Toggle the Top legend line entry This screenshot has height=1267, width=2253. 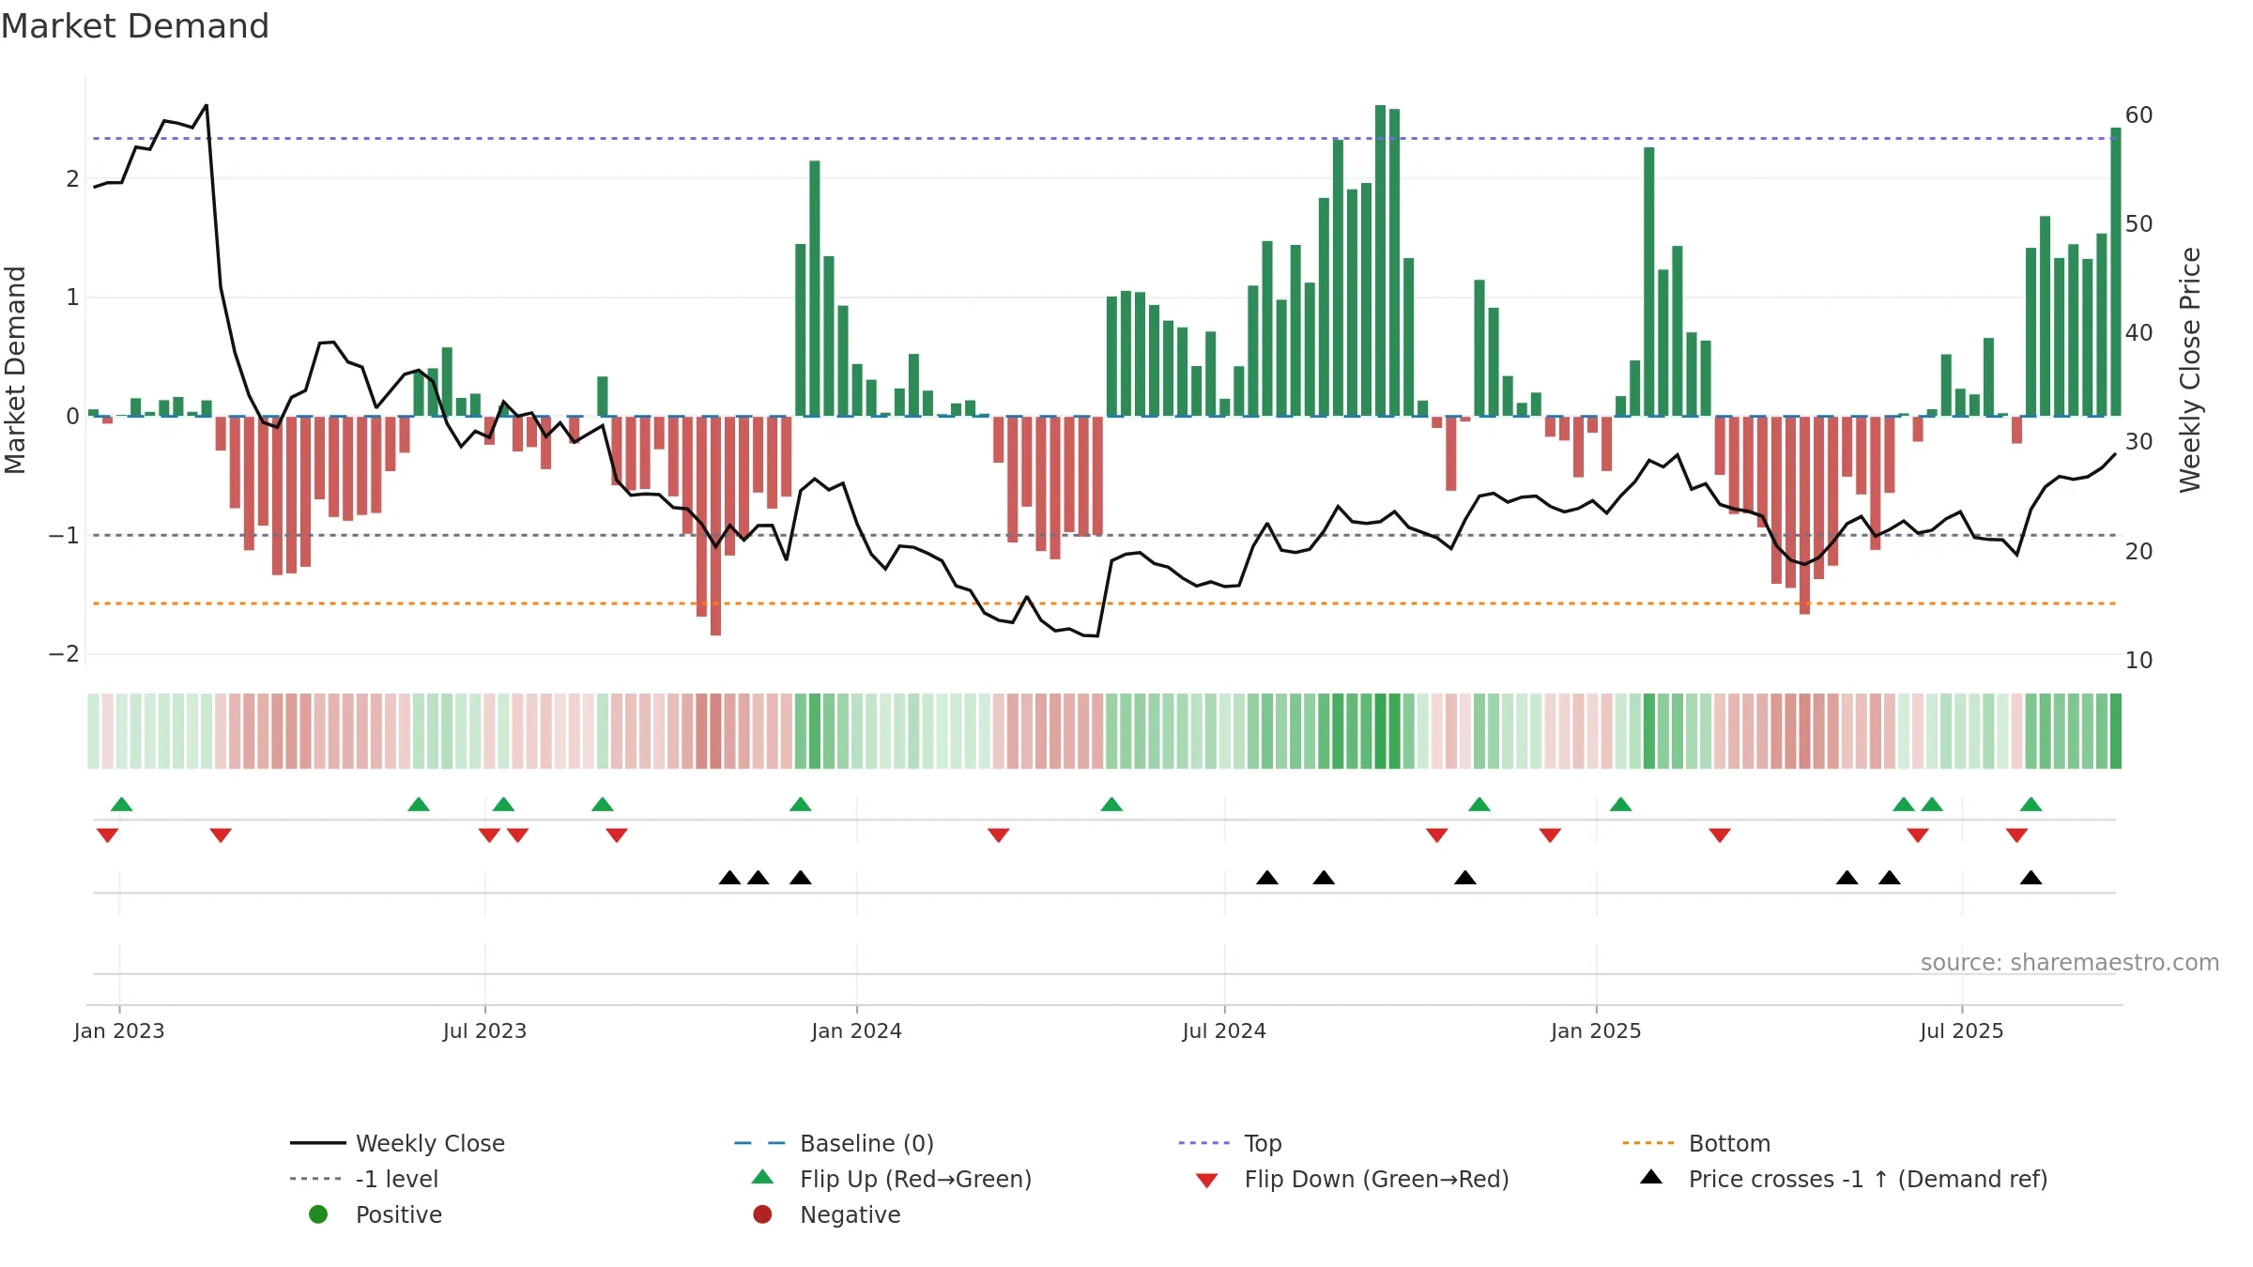pyautogui.click(x=1230, y=1143)
